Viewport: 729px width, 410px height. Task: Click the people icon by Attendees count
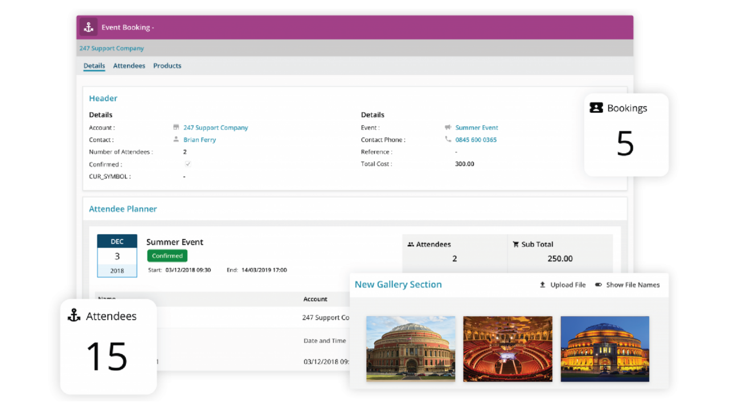point(411,244)
